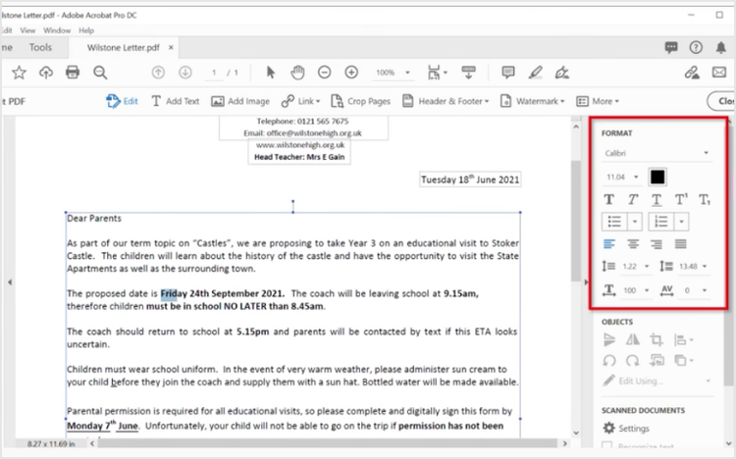736x459 pixels.
Task: Open the help question mark icon
Action: pos(696,47)
